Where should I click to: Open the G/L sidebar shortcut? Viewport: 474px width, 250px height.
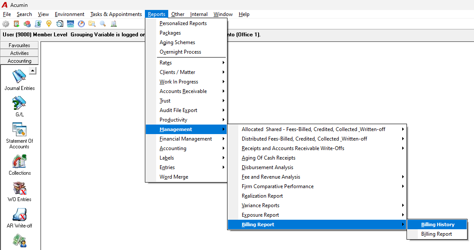19,106
